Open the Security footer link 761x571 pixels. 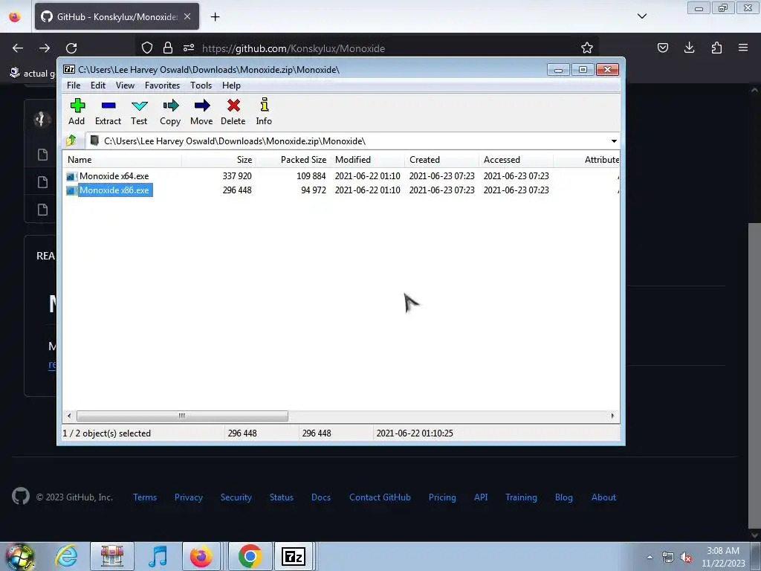click(236, 497)
